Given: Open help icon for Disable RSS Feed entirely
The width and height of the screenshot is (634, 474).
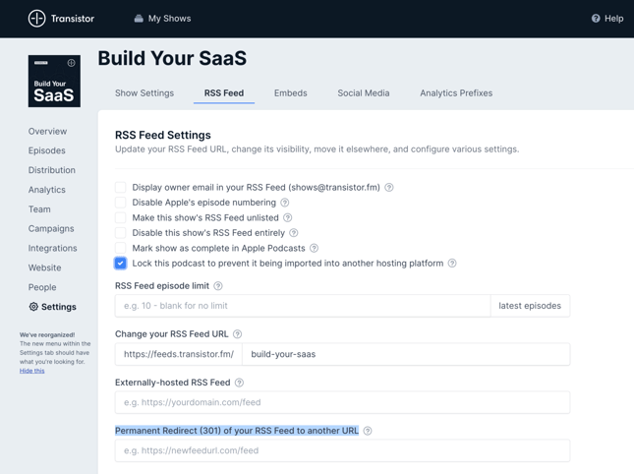Looking at the screenshot, I should [294, 233].
